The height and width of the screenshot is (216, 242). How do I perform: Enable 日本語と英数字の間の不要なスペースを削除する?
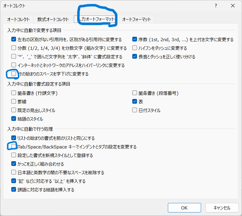(14, 172)
